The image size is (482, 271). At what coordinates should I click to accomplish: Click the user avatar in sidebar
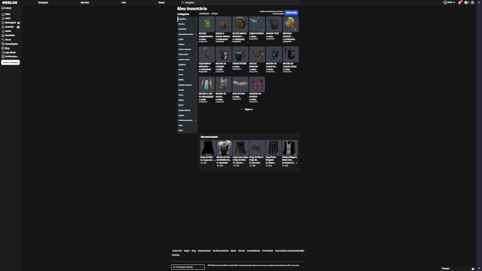coord(3,8)
